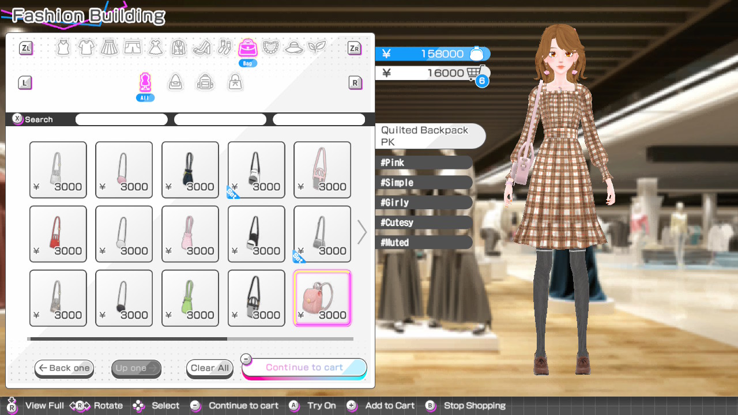
Task: Select the skirt category icon
Action: [x=109, y=47]
